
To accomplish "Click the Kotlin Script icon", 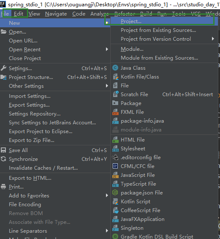I will pos(116,202).
